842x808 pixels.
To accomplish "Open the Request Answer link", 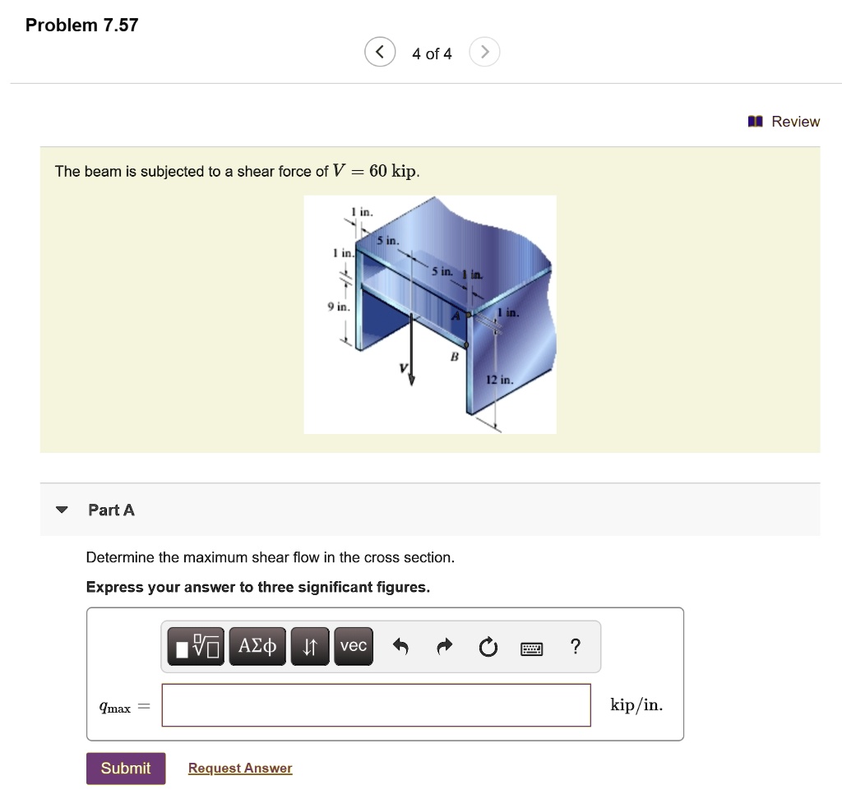I will pos(239,768).
